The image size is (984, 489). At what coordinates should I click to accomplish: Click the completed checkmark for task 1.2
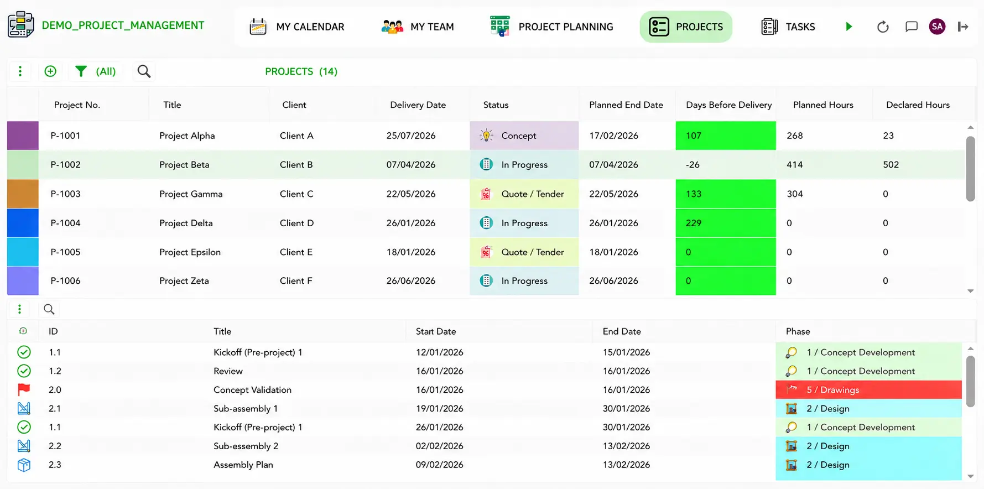pyautogui.click(x=24, y=371)
